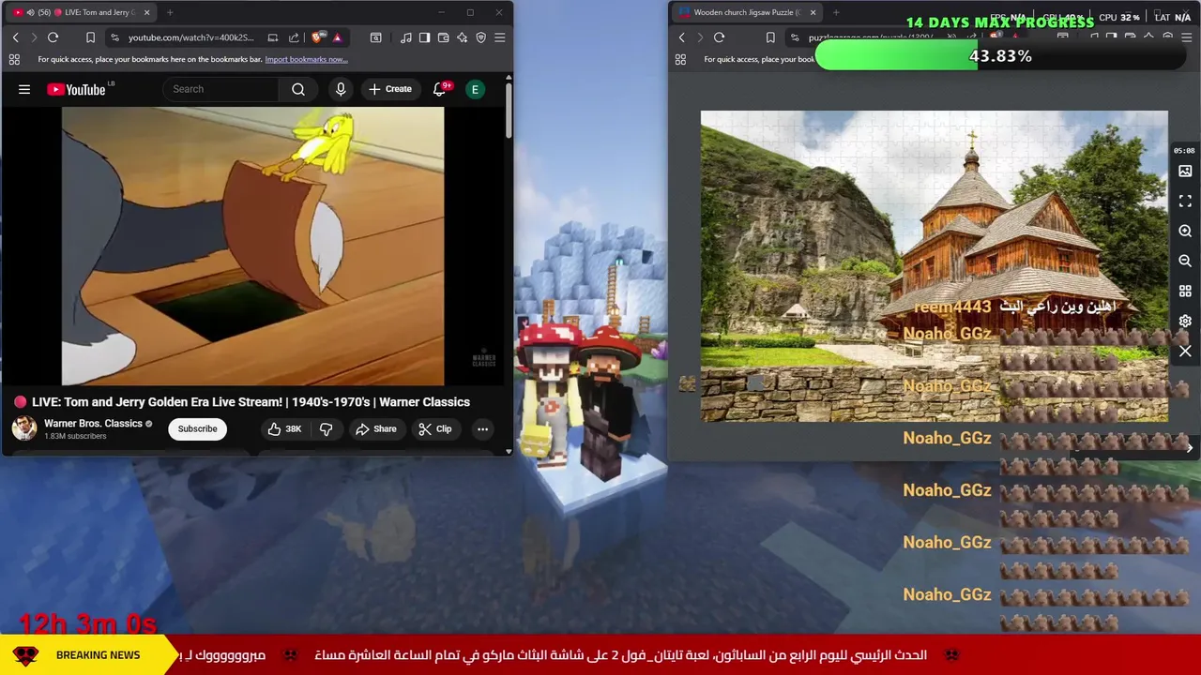This screenshot has height=675, width=1201.
Task: Click the Tom and Jerry video player
Action: pos(252,246)
